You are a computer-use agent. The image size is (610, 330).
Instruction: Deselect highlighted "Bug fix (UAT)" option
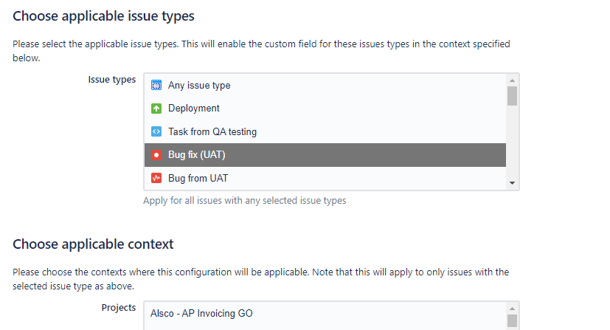click(x=197, y=156)
